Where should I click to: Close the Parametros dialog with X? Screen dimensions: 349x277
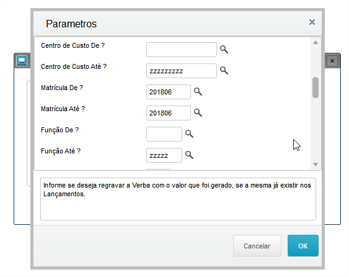point(312,22)
